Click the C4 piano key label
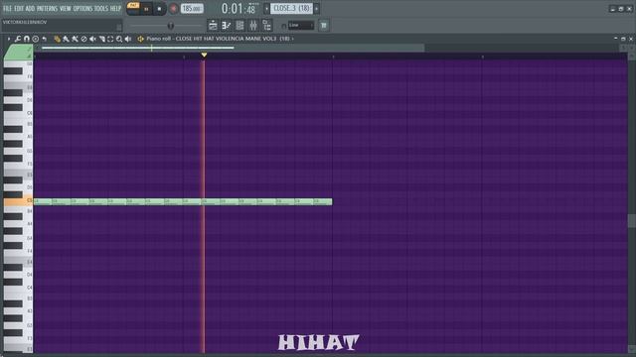This screenshot has width=636, height=357. point(29,288)
